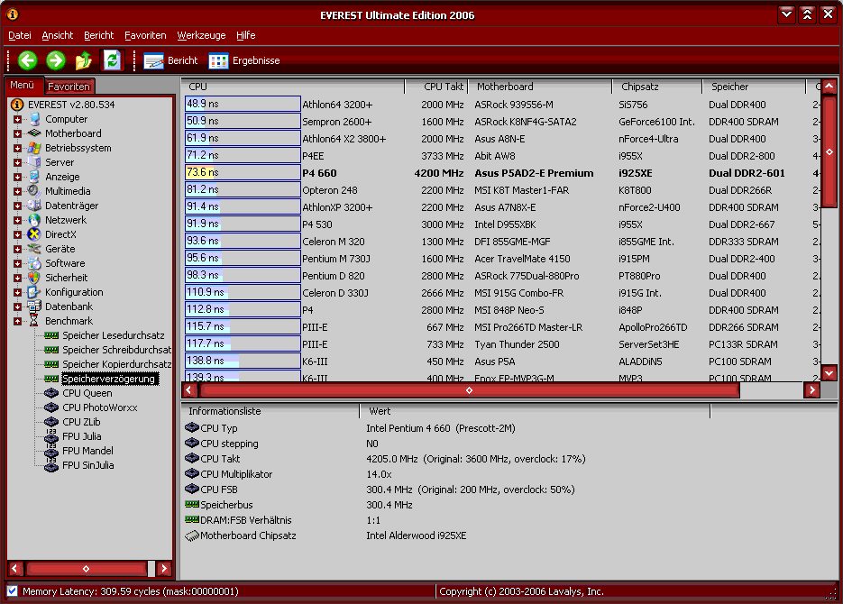Select CPU ZLib benchmark
Viewport: 843px width, 604px height.
click(x=81, y=422)
